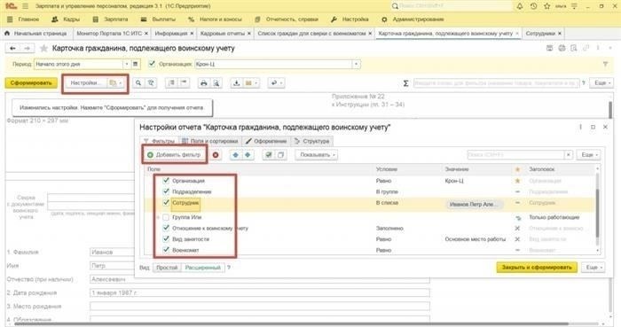
Task: Delete selected filter with red X icon
Action: click(x=216, y=155)
